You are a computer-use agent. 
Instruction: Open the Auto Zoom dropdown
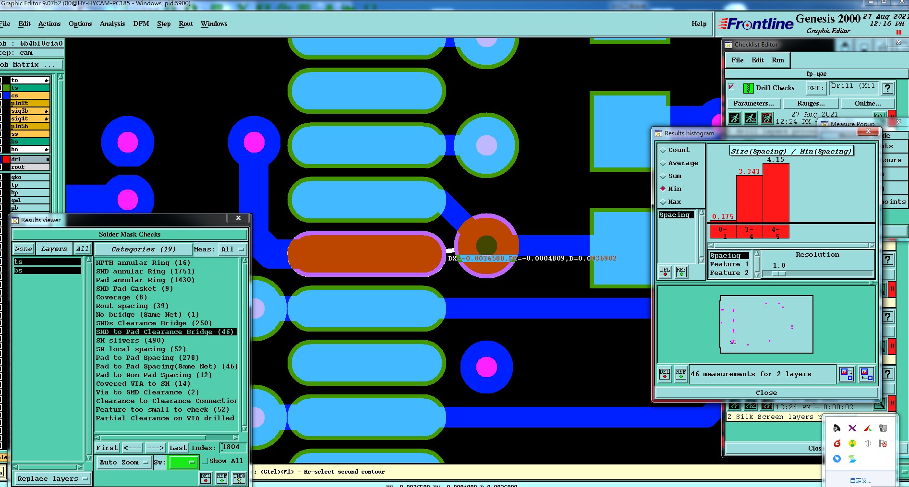[x=124, y=463]
